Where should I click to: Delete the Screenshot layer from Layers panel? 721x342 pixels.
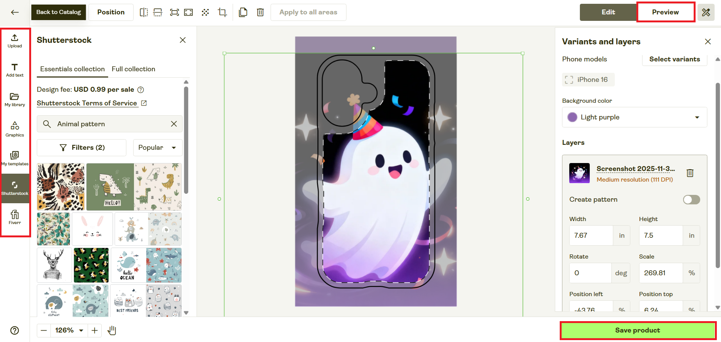690,173
